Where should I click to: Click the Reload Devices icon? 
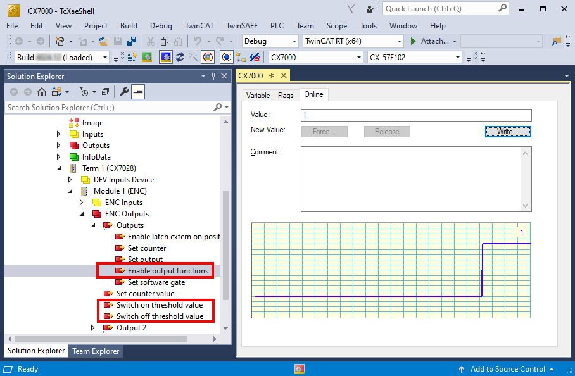click(x=180, y=57)
